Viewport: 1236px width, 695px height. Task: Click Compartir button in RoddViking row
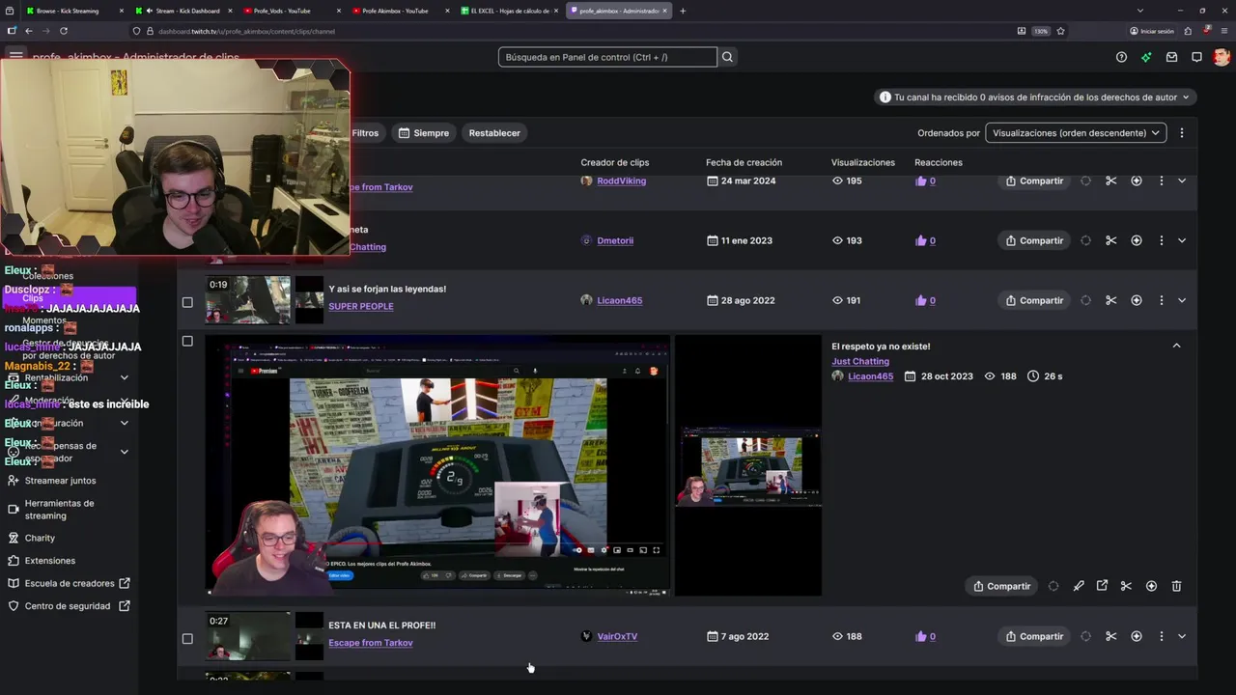point(1034,181)
